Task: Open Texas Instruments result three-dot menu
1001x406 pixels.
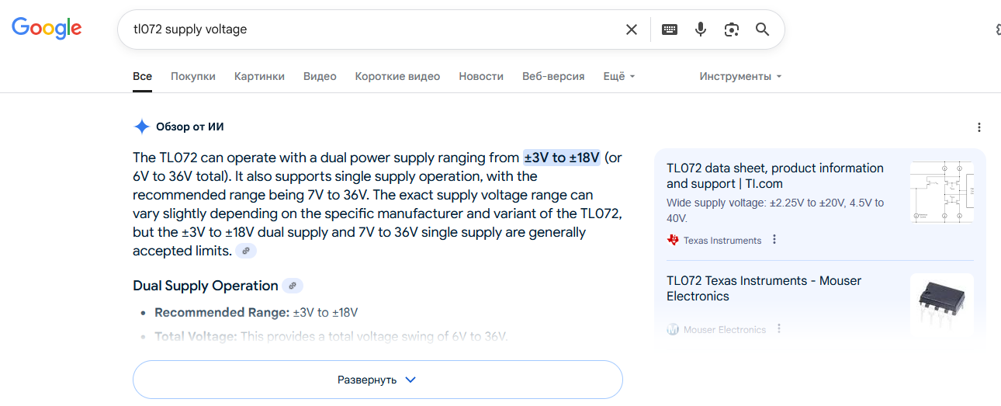Action: pyautogui.click(x=774, y=240)
